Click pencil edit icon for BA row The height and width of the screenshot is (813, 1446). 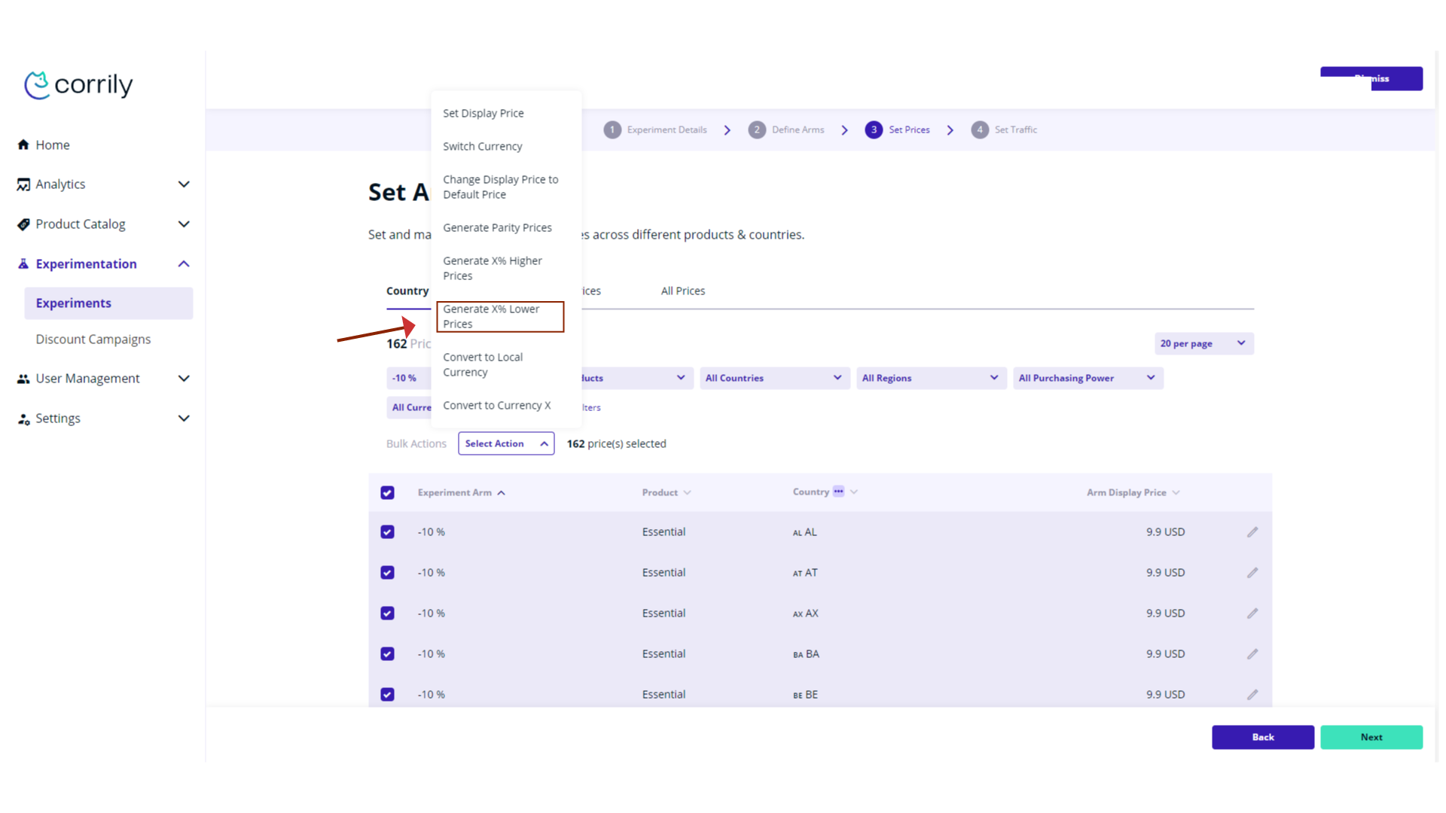[x=1252, y=654]
